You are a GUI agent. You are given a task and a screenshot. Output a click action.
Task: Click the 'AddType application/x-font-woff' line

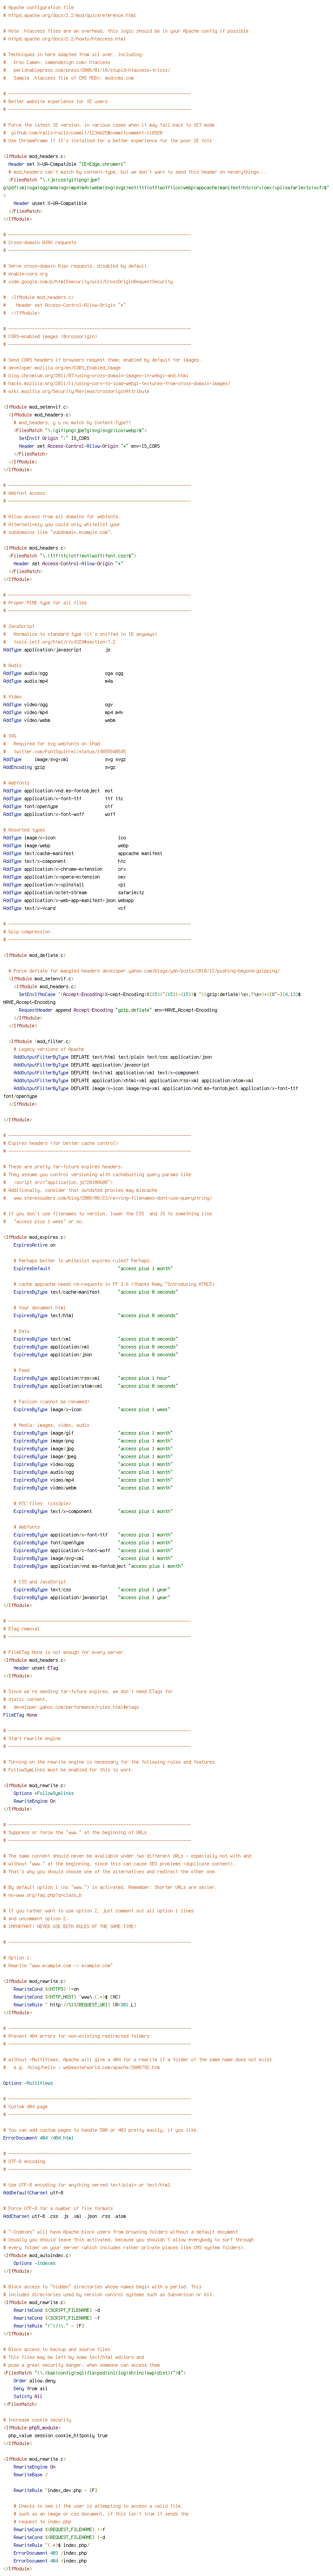(59, 814)
